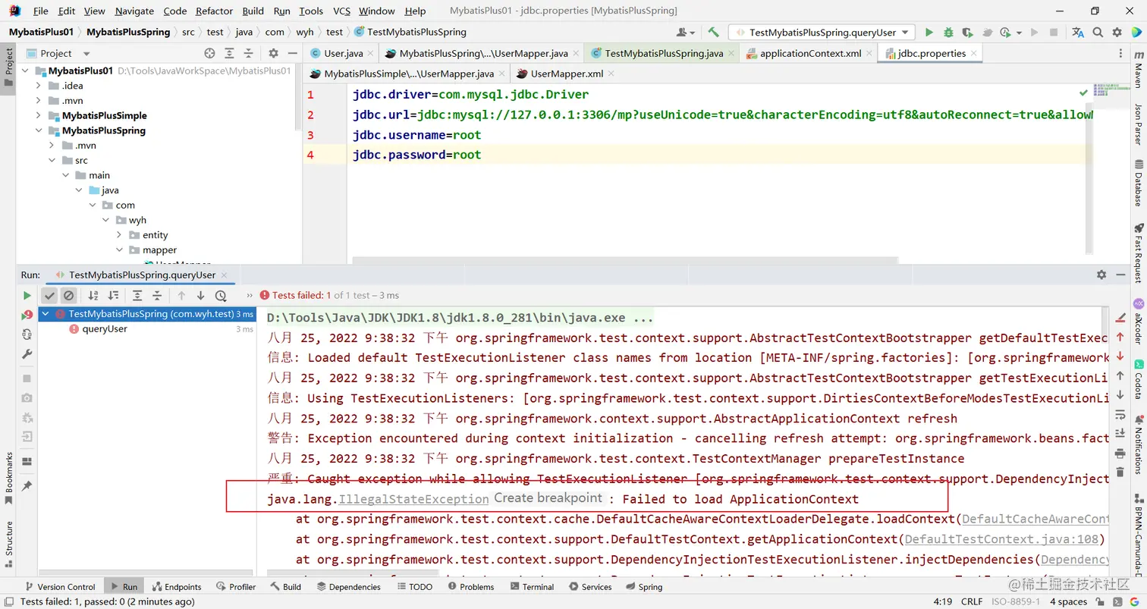Click red up arrow in console gutter
Image resolution: width=1147 pixels, height=609 pixels.
click(1120, 336)
